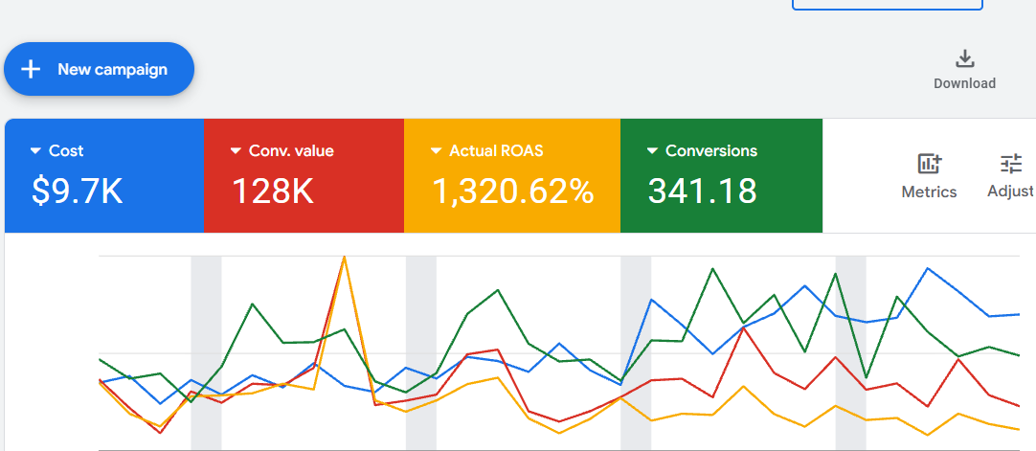Click the Download text label

tap(965, 83)
